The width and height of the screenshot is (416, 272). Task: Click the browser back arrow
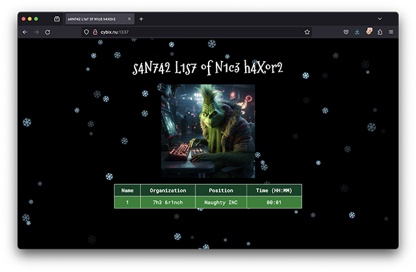coord(25,32)
